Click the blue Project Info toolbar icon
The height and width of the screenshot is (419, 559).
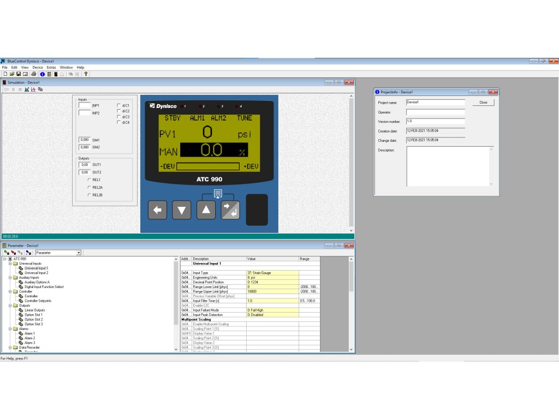pyautogui.click(x=43, y=74)
